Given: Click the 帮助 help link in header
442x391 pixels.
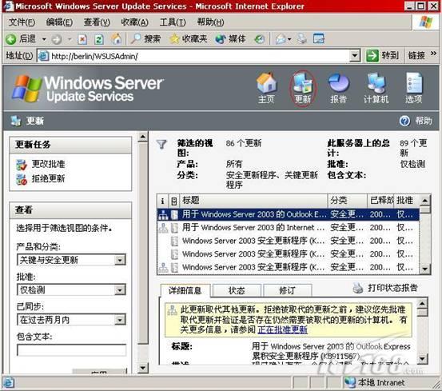Looking at the screenshot, I should 424,121.
